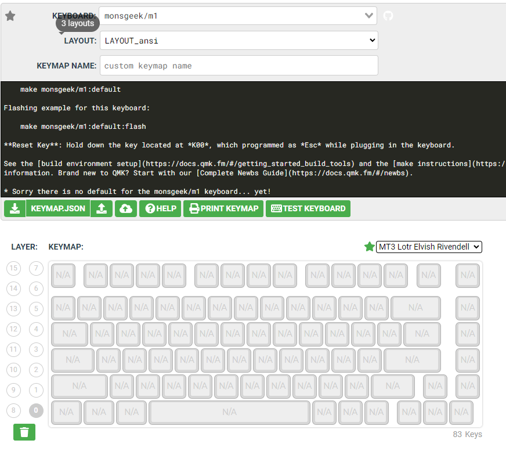Open the MT3 Lotr Elvish Rivendell dropdown

coord(429,247)
